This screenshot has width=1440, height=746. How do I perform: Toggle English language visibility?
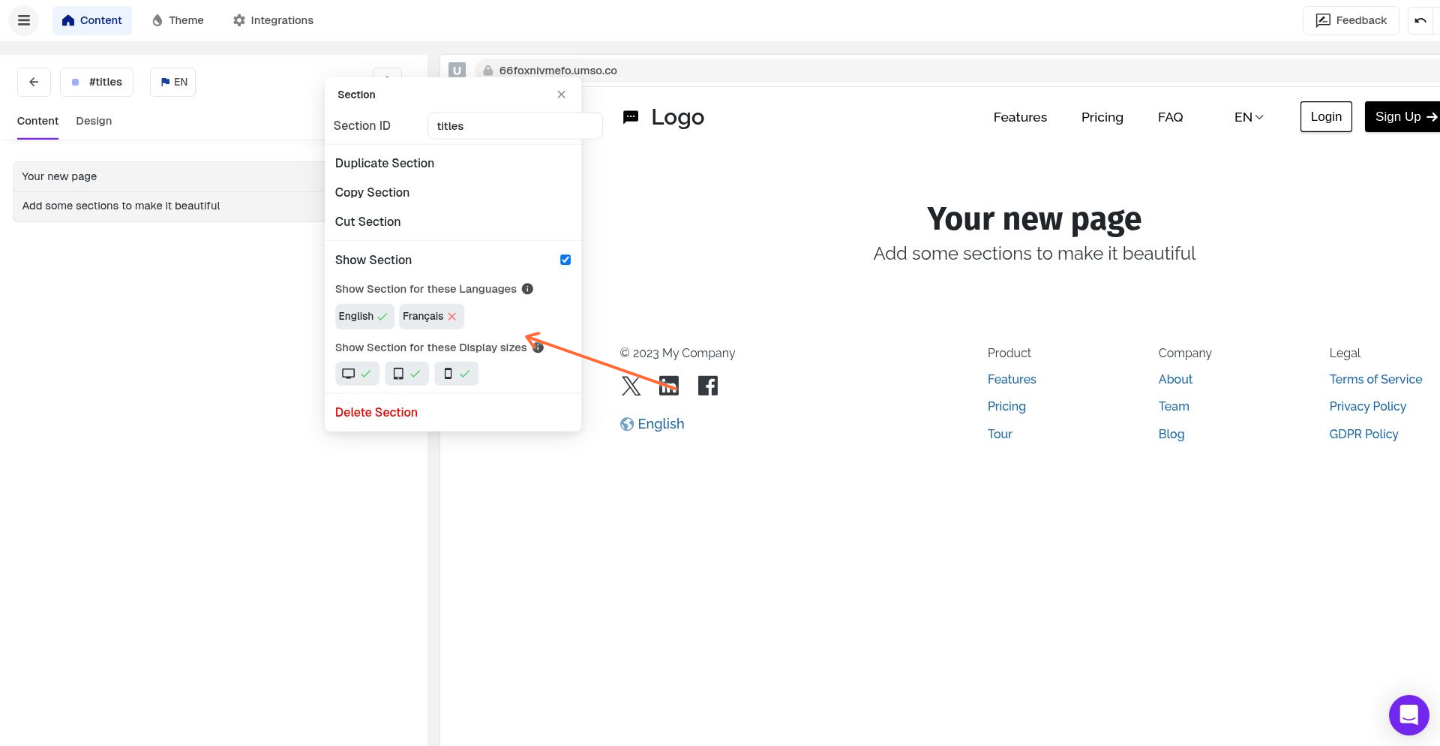coord(364,317)
